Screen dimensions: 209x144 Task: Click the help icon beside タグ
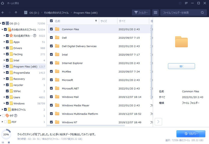[x=16, y=116]
